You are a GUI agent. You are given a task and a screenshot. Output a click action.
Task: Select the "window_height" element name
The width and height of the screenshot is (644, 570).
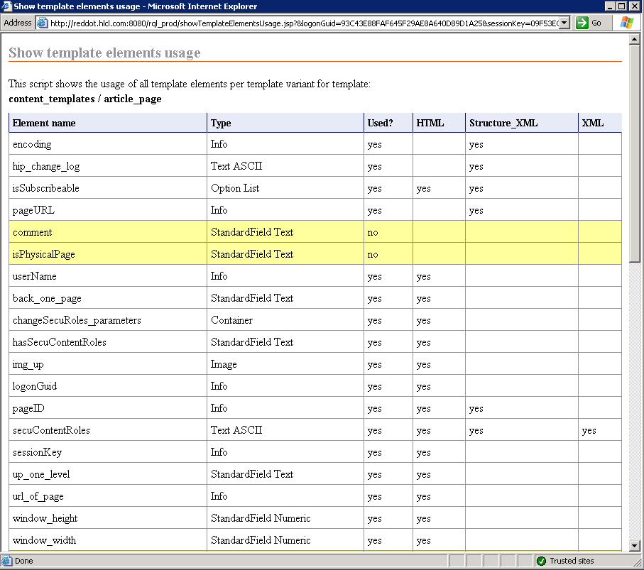(x=45, y=519)
